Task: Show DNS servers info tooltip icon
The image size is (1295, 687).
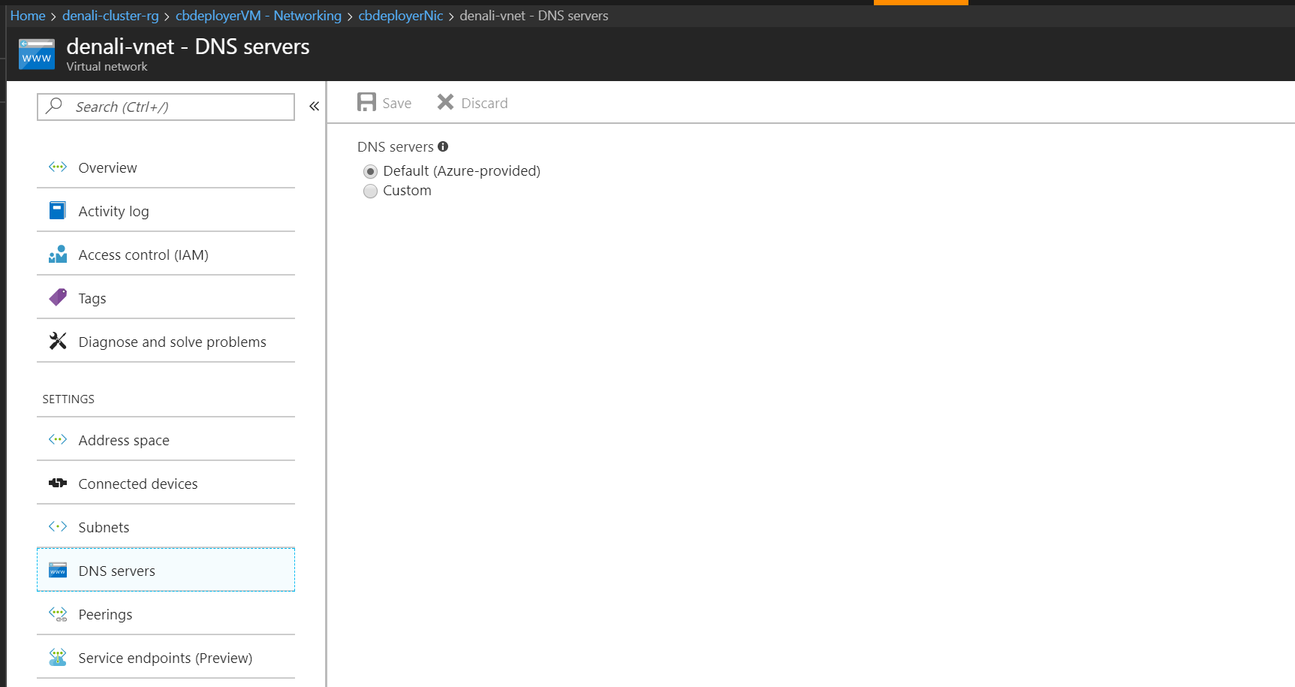Action: [x=443, y=146]
